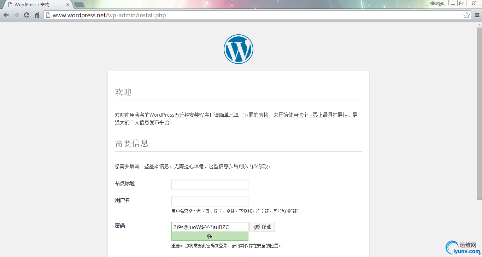This screenshot has width=482, height=257.
Task: Select the WordPress › 安装 browser tab
Action: (x=37, y=5)
